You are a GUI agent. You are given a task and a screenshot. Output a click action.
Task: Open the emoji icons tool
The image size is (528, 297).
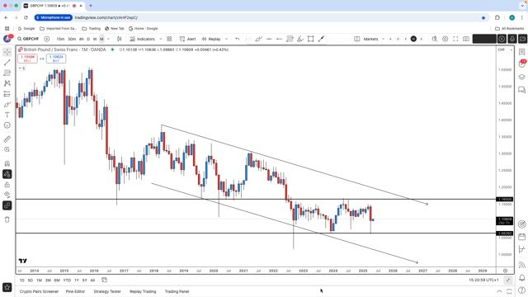pos(7,125)
